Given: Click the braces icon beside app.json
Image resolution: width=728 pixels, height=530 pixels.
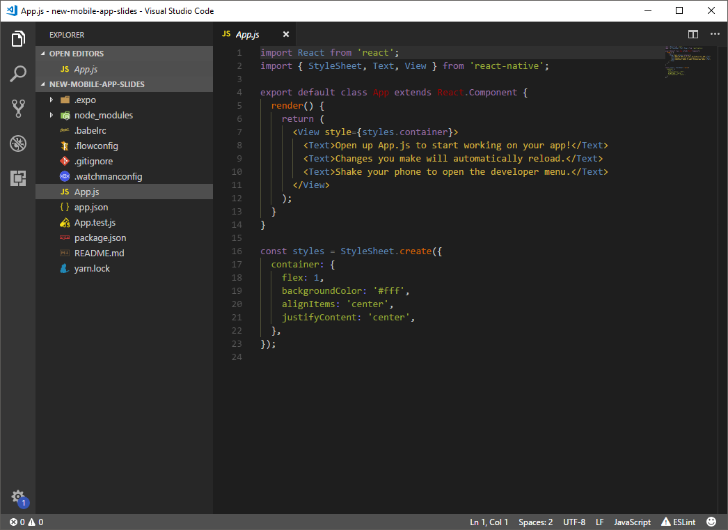Looking at the screenshot, I should pyautogui.click(x=65, y=207).
